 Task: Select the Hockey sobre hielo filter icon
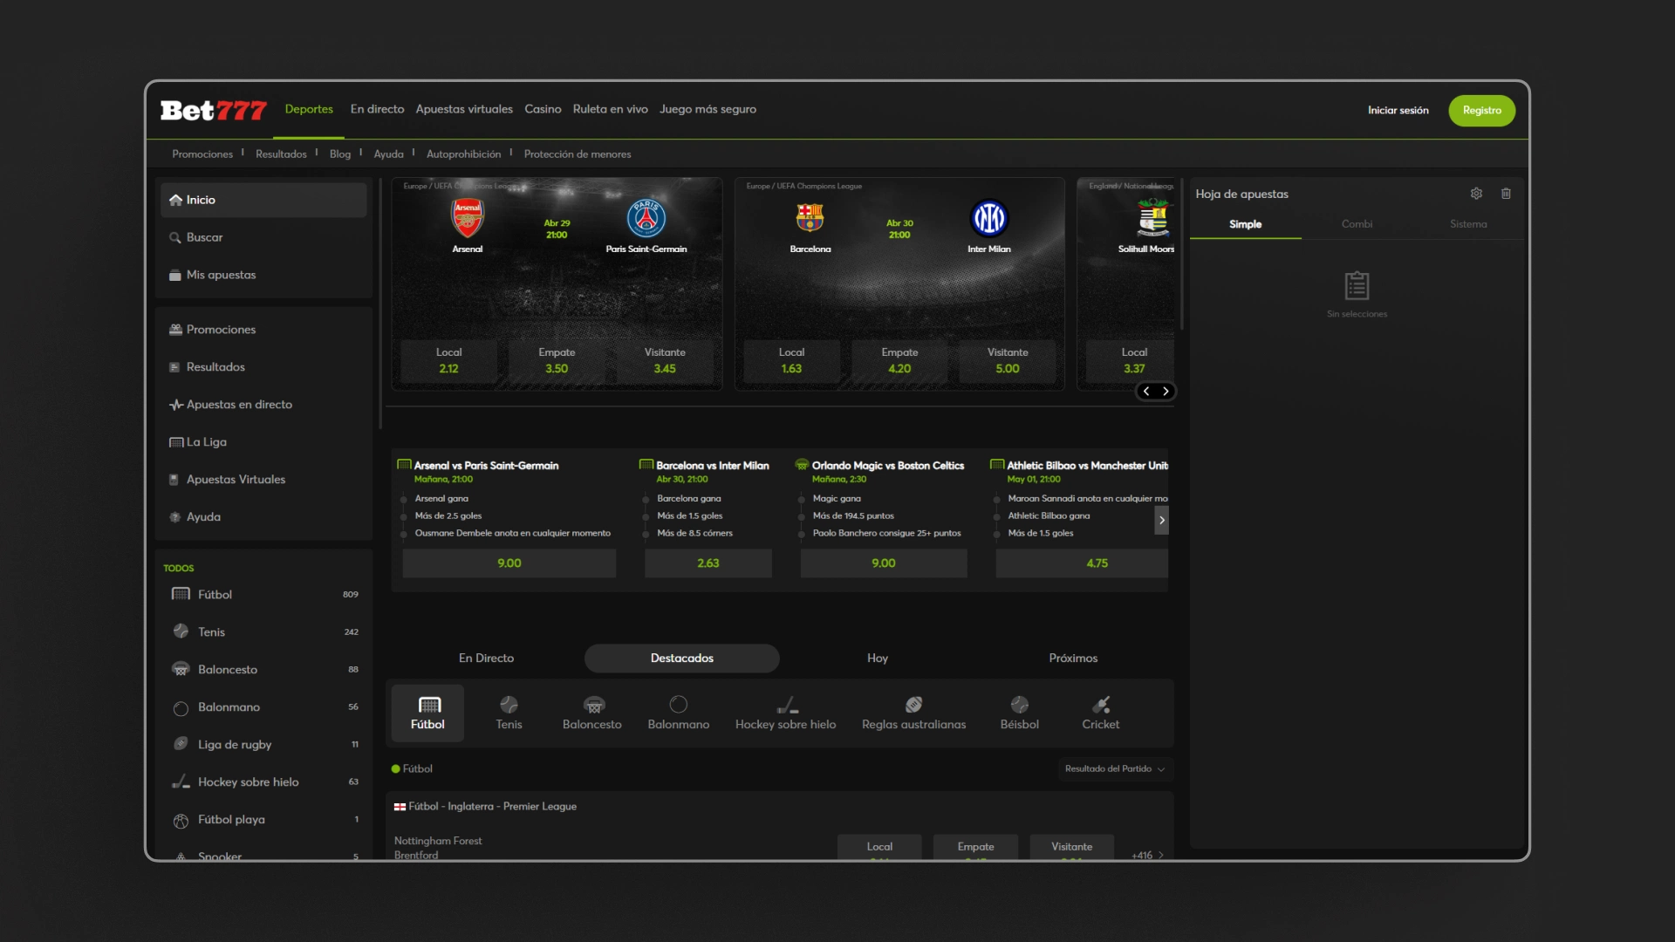(x=787, y=705)
